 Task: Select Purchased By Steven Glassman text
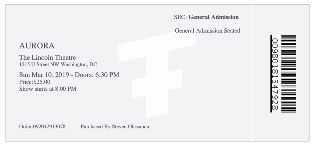point(115,127)
